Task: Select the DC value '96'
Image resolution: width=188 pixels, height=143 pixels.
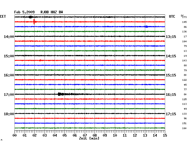Action: pos(185,118)
